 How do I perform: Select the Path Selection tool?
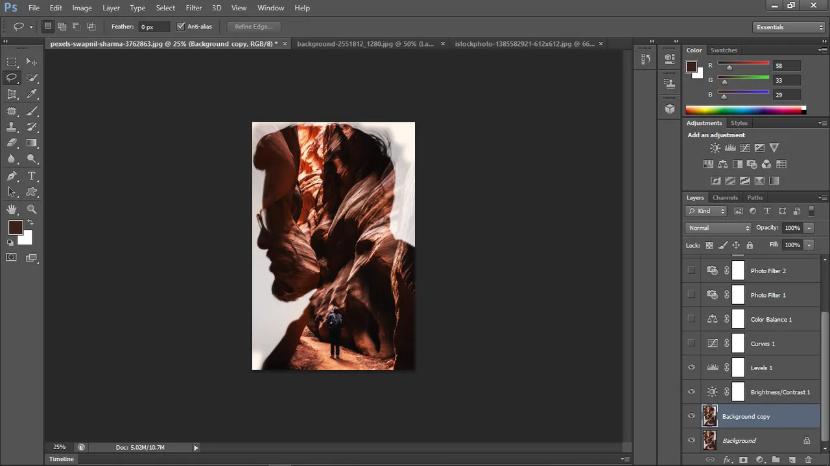coord(12,192)
